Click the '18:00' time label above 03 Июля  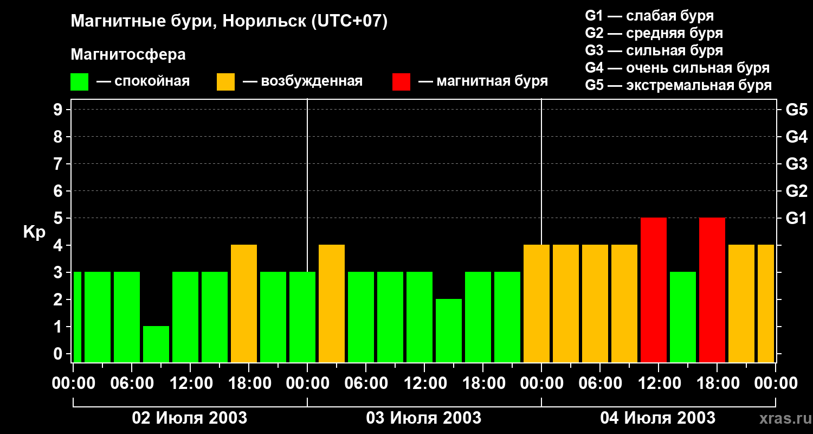483,383
